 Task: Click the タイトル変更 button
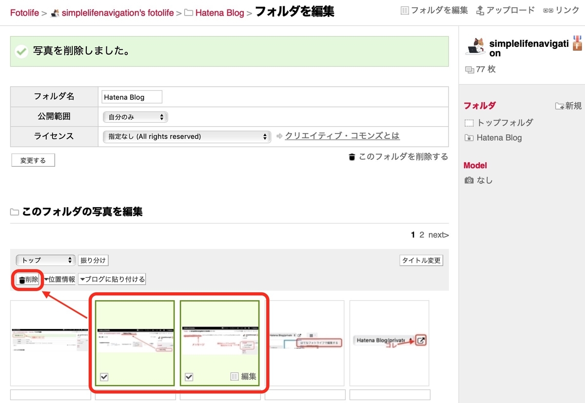coord(421,260)
